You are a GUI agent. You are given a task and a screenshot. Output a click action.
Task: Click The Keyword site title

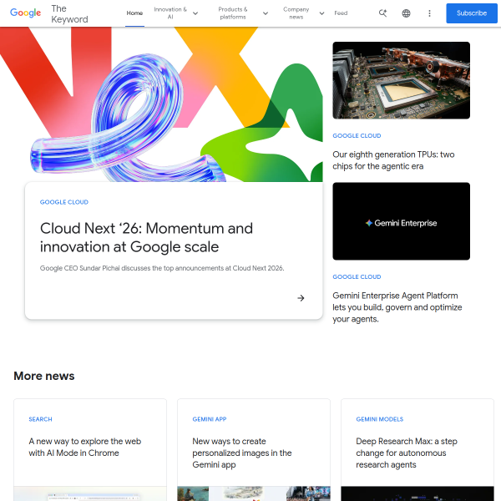(x=69, y=13)
